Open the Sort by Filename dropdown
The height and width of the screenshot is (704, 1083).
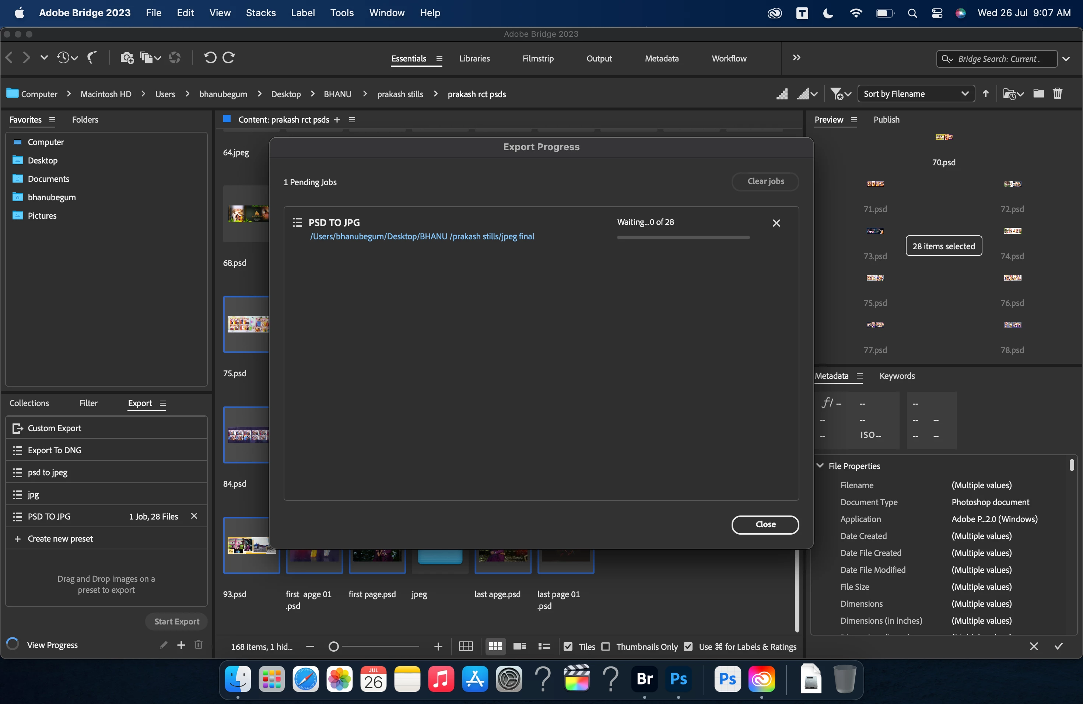(x=915, y=94)
